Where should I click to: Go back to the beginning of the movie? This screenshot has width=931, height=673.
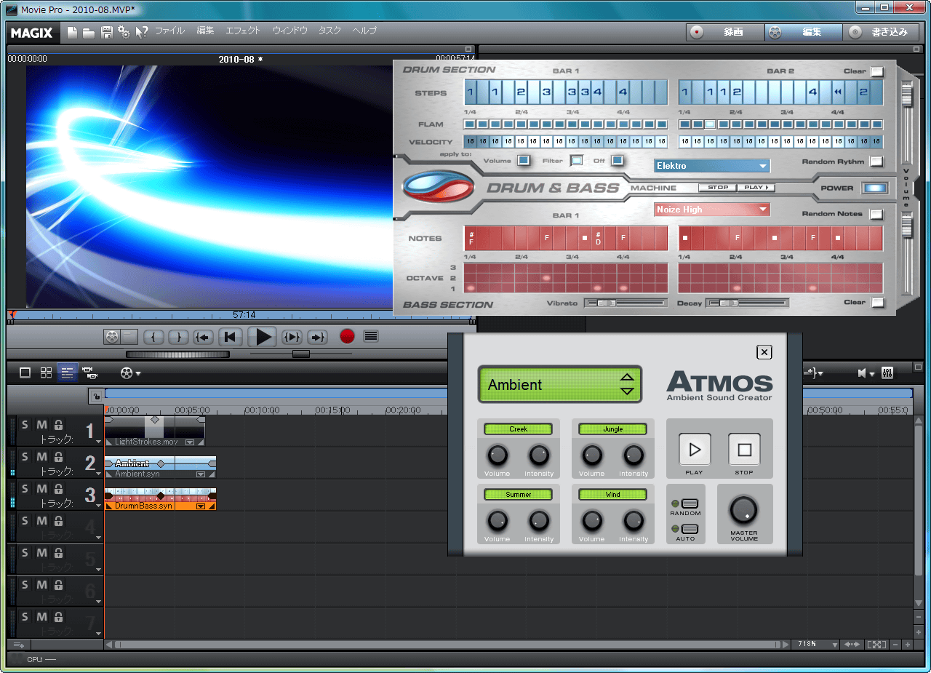[231, 337]
